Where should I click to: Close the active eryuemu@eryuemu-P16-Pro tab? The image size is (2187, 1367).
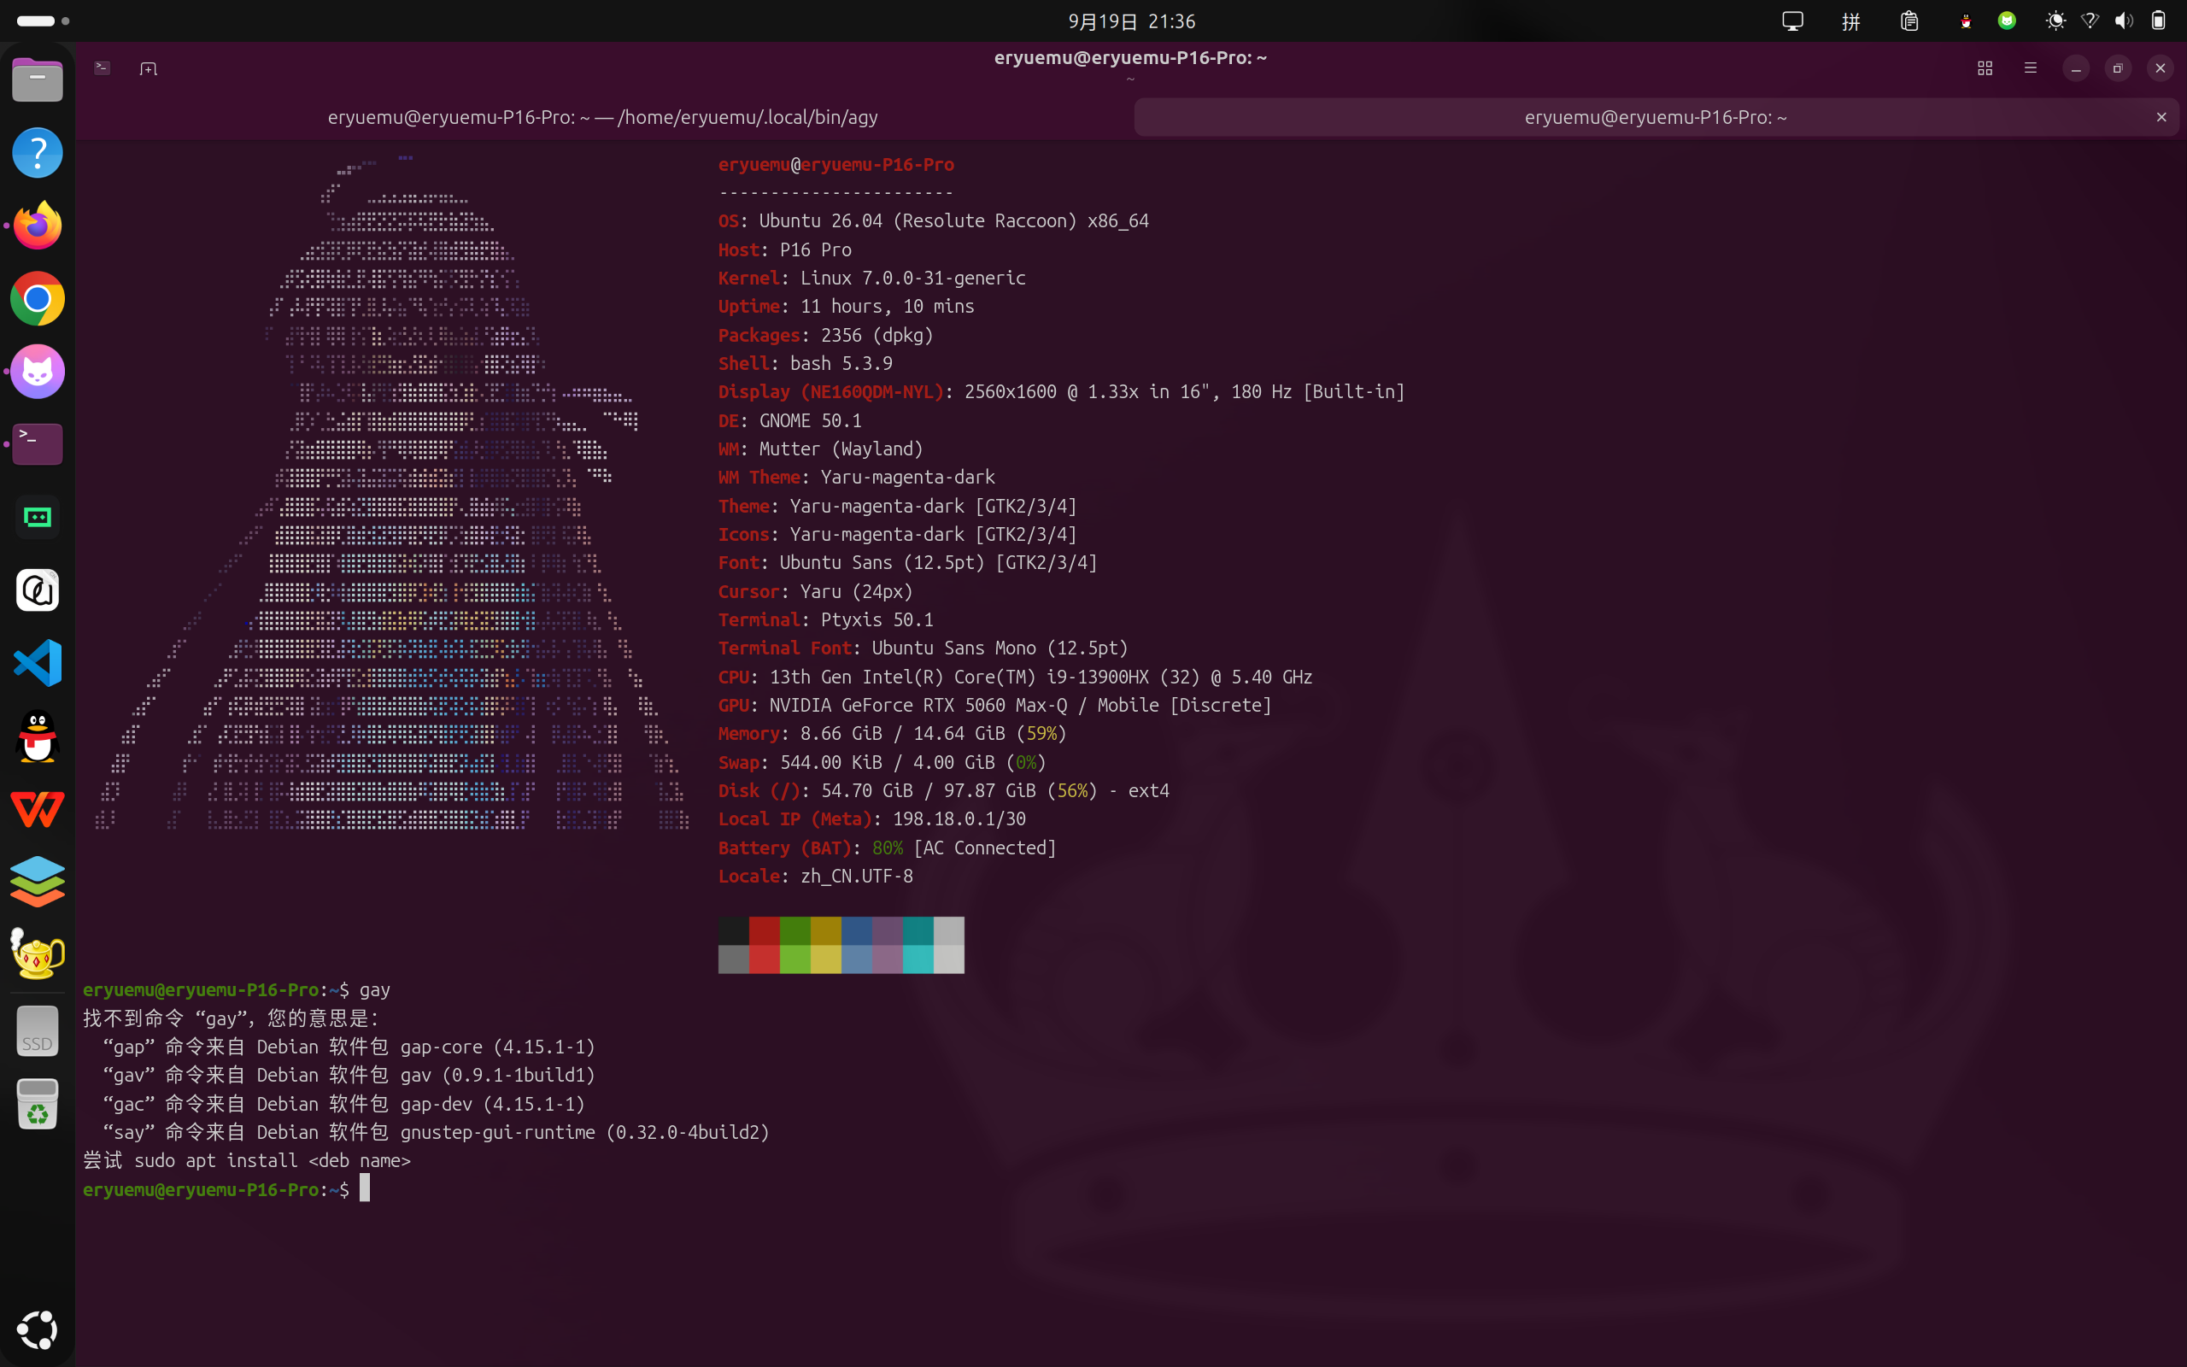coord(2161,117)
